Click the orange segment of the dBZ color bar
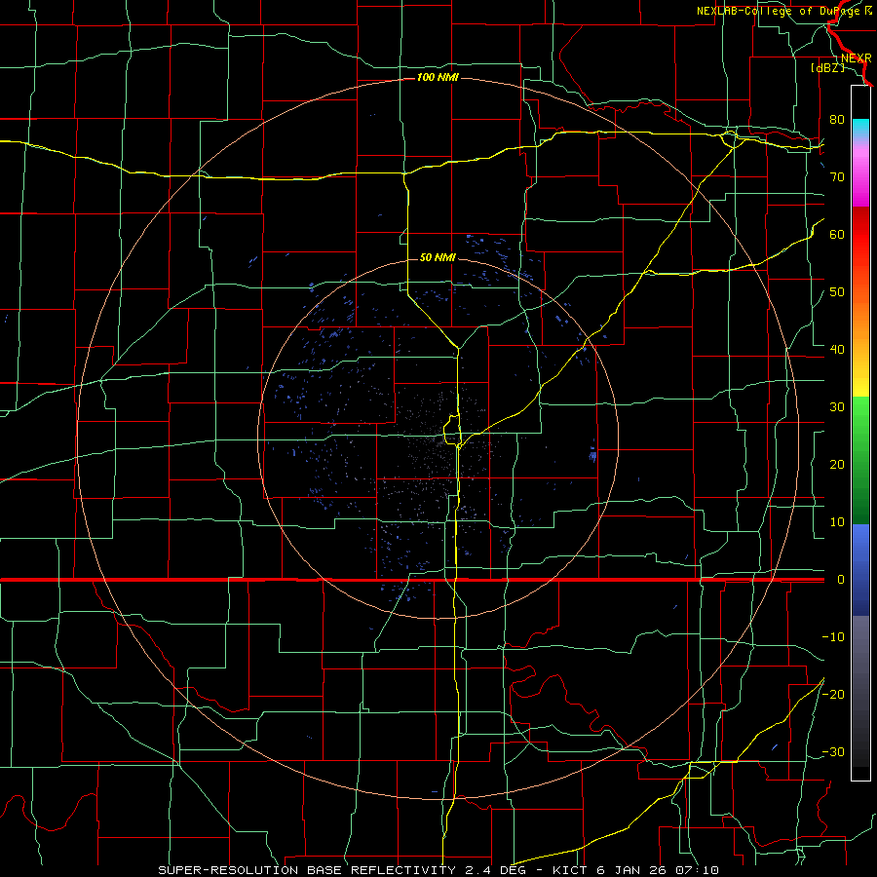 coord(860,319)
